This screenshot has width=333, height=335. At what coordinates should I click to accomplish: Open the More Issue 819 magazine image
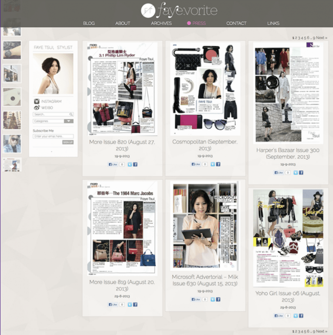coord(122,229)
